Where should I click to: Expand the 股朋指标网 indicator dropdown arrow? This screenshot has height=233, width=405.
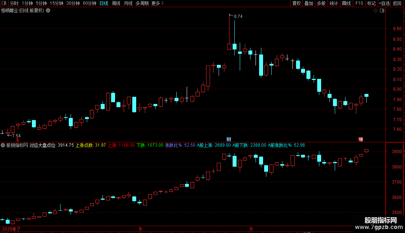coord(3,145)
